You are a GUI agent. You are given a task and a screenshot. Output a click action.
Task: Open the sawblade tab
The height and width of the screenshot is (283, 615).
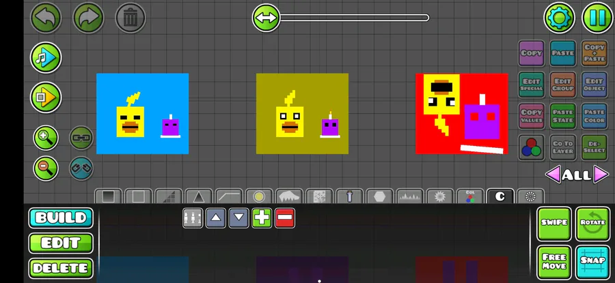440,196
